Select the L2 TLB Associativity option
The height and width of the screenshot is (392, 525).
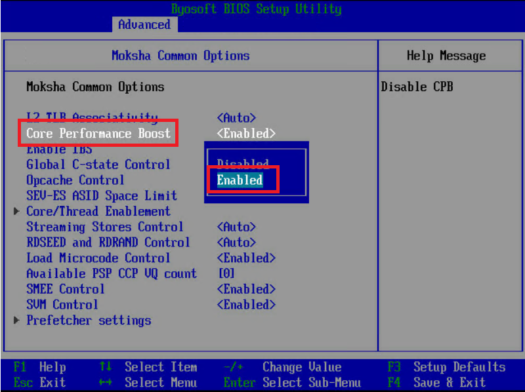coord(92,117)
